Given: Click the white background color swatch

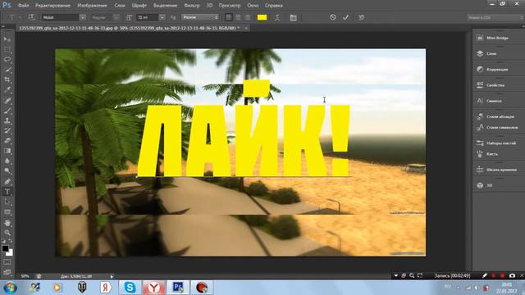Looking at the screenshot, I should (x=11, y=253).
